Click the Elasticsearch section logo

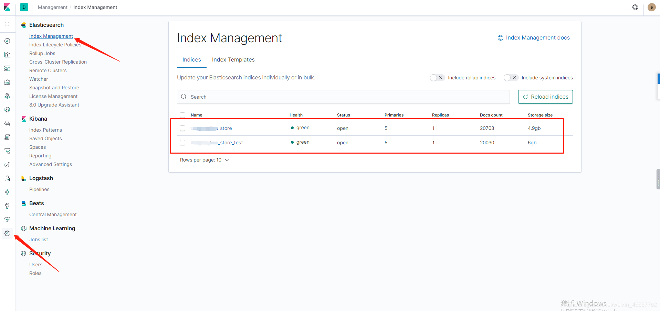pyautogui.click(x=24, y=25)
